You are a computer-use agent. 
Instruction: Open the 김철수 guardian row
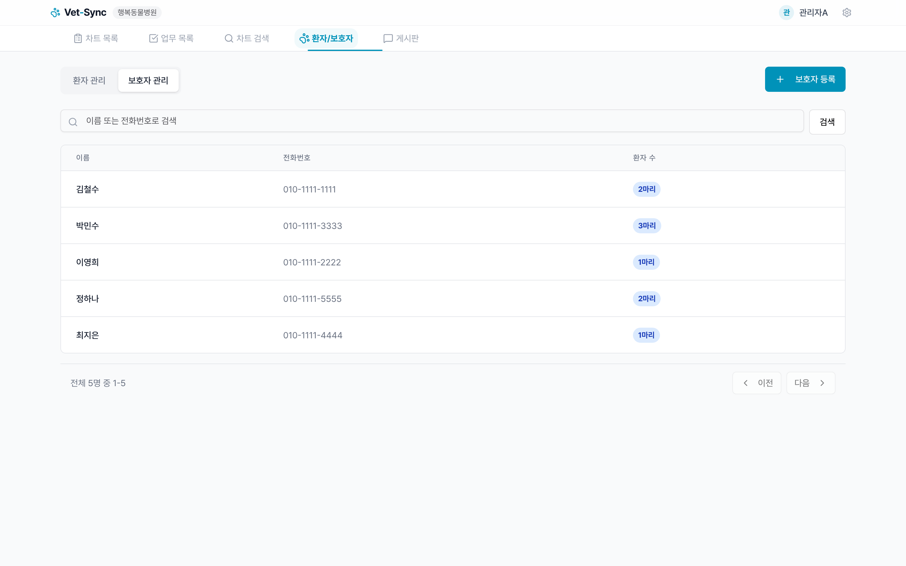coord(87,189)
